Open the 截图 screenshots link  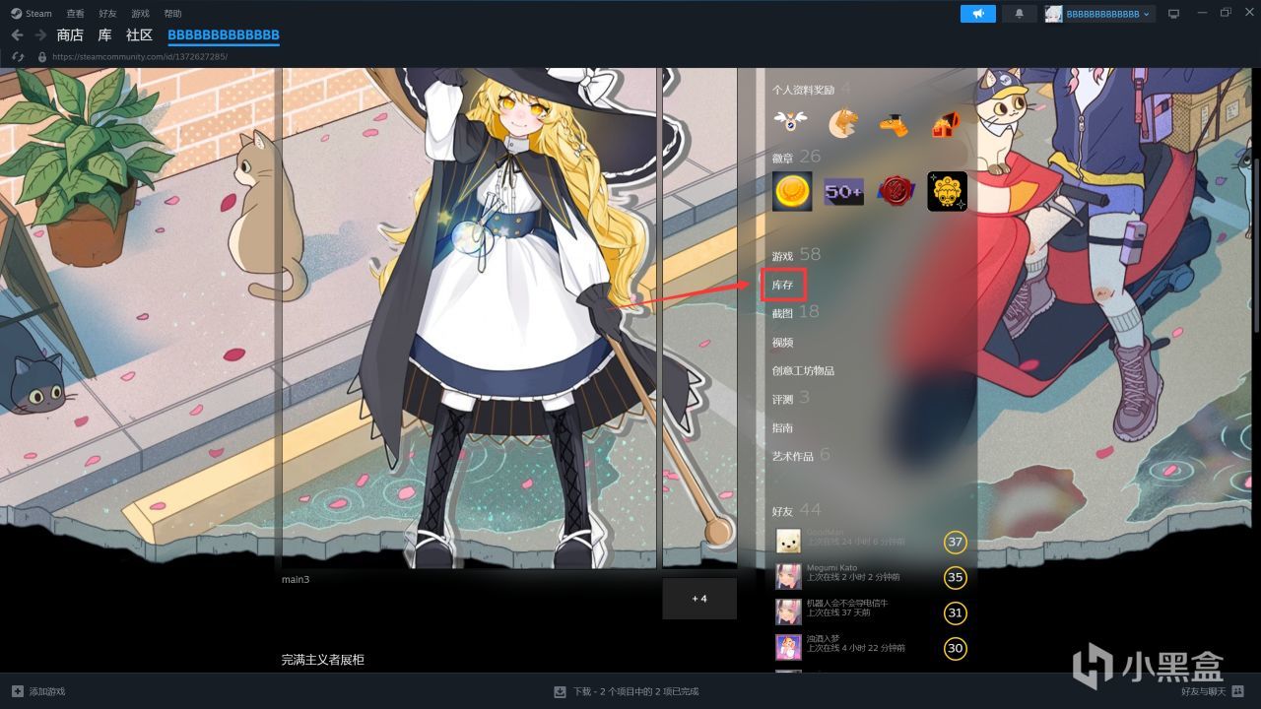tap(783, 313)
